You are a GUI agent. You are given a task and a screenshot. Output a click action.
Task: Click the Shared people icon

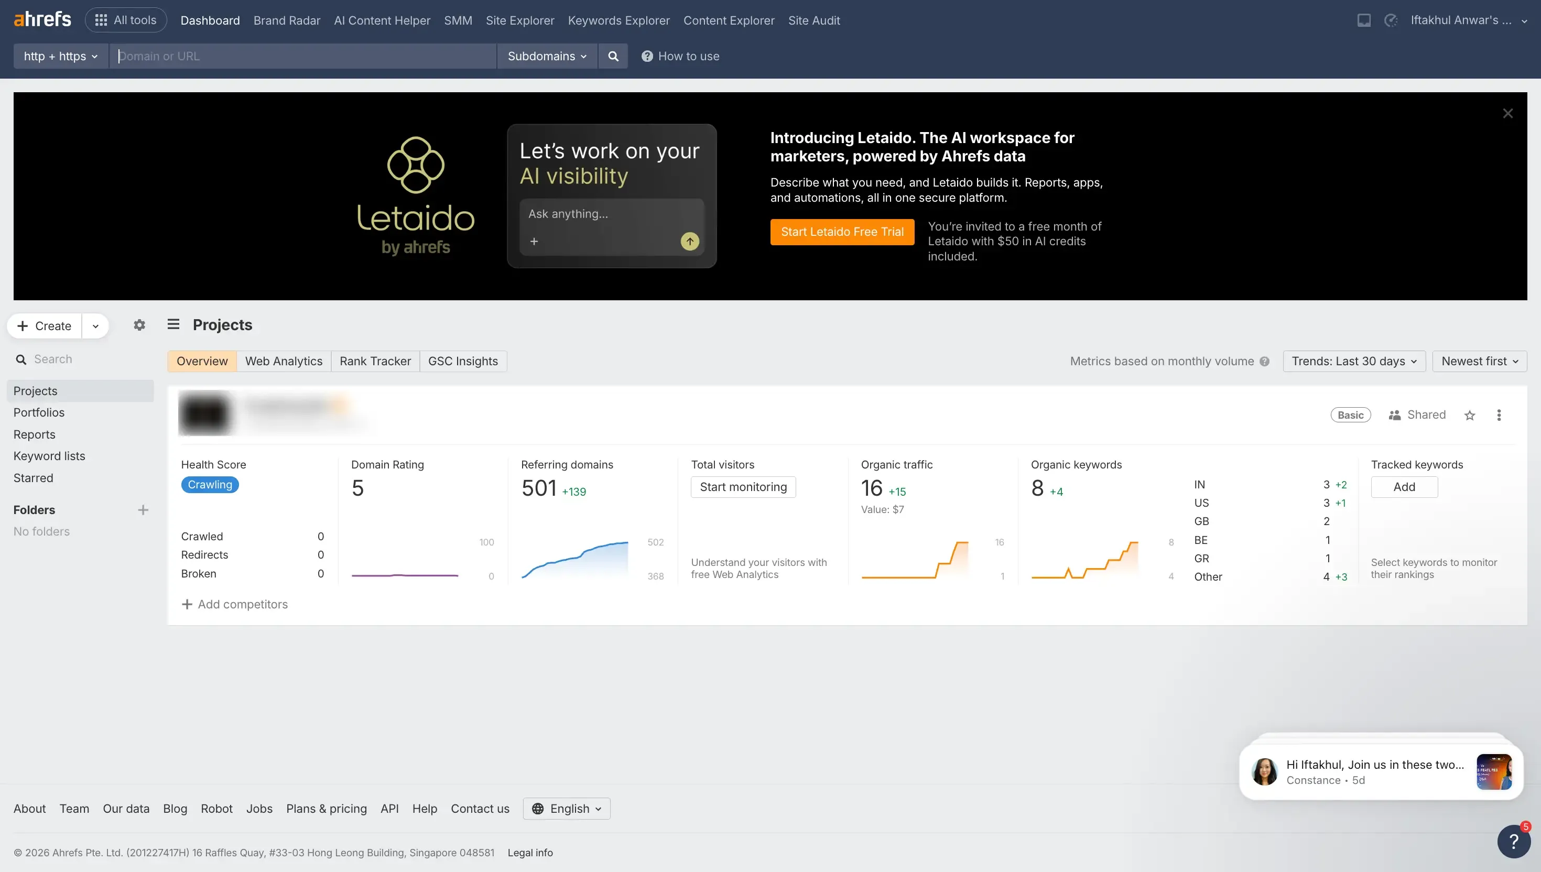[1394, 415]
